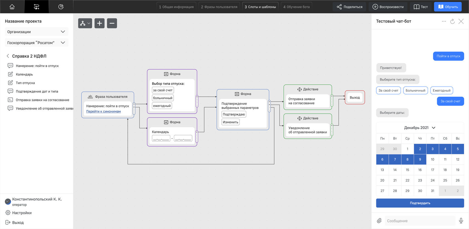Open the graph layout dropdown button
This screenshot has height=229, width=469.
(85, 23)
